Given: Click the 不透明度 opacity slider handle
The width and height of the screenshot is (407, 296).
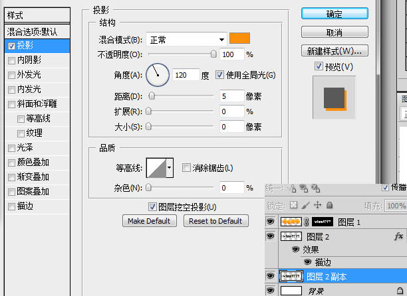Looking at the screenshot, I should [x=213, y=54].
